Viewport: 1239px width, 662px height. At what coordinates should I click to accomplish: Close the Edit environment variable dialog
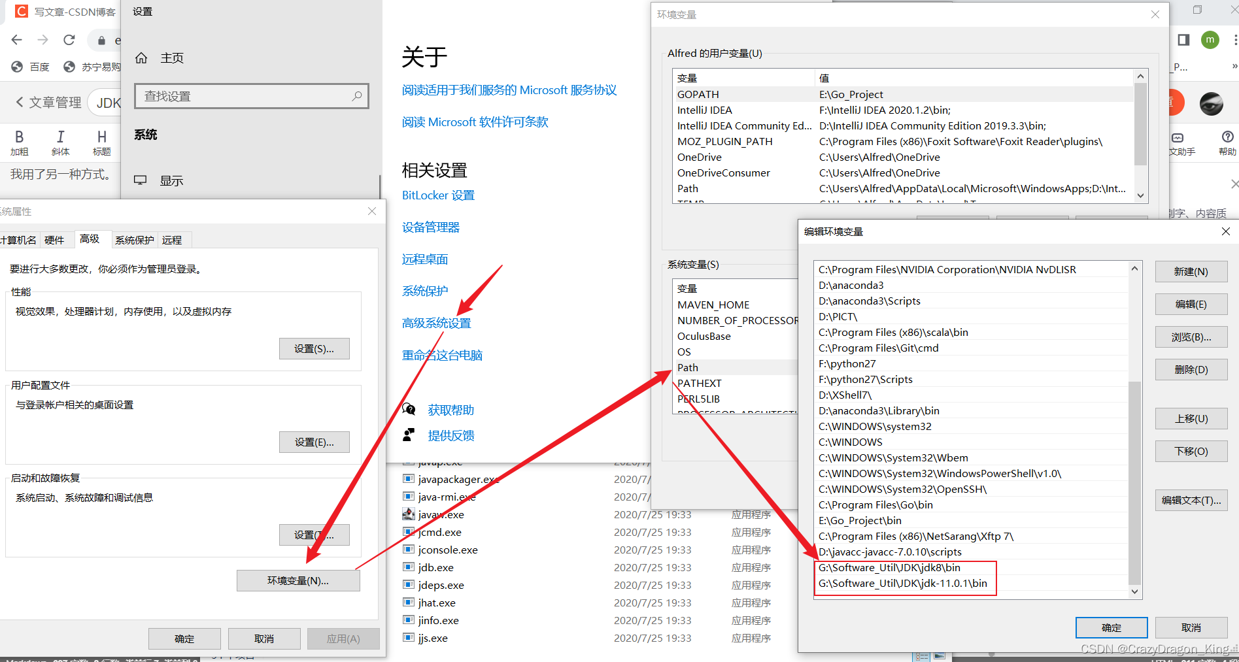tap(1226, 231)
